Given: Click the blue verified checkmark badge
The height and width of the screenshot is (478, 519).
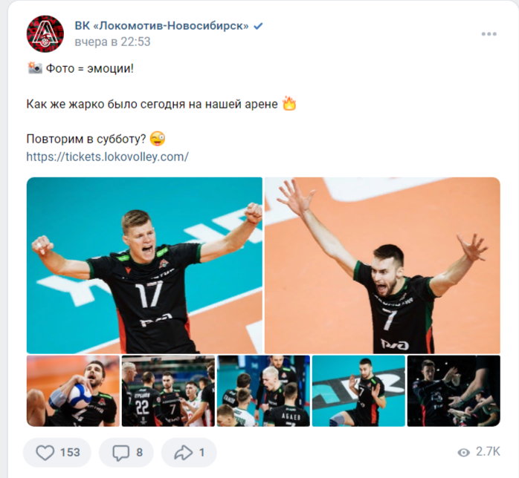Looking at the screenshot, I should (x=258, y=26).
